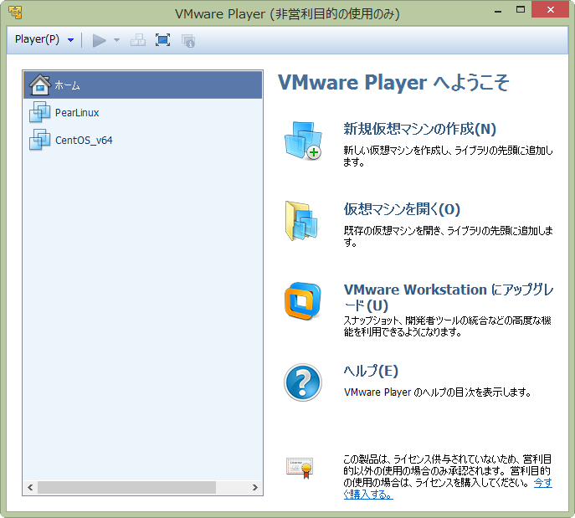Click the ヘルプ(E) link

click(371, 371)
